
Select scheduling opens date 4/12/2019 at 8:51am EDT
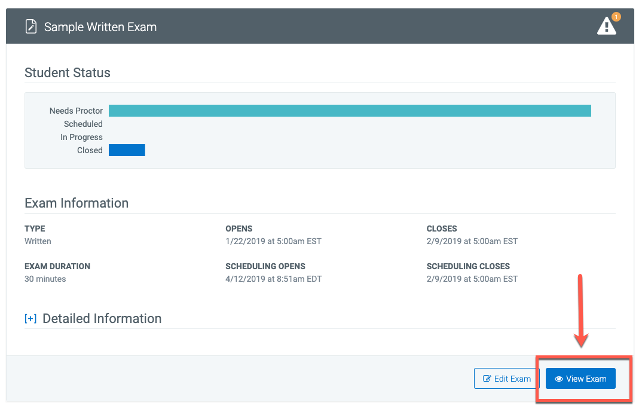tap(274, 279)
